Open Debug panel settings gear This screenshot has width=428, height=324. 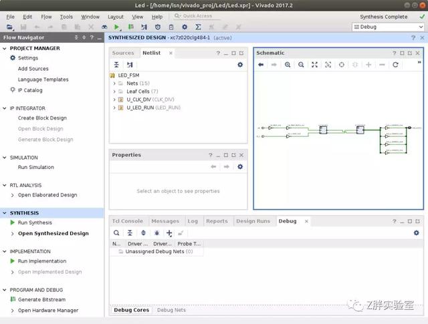point(416,233)
